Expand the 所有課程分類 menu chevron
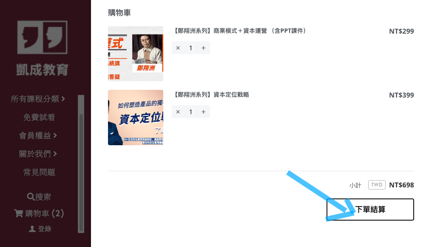 pos(63,99)
